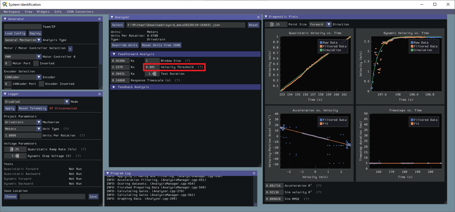This screenshot has width=455, height=212.
Task: Open the General Mechanism analysis type dropdown
Action: click(23, 40)
